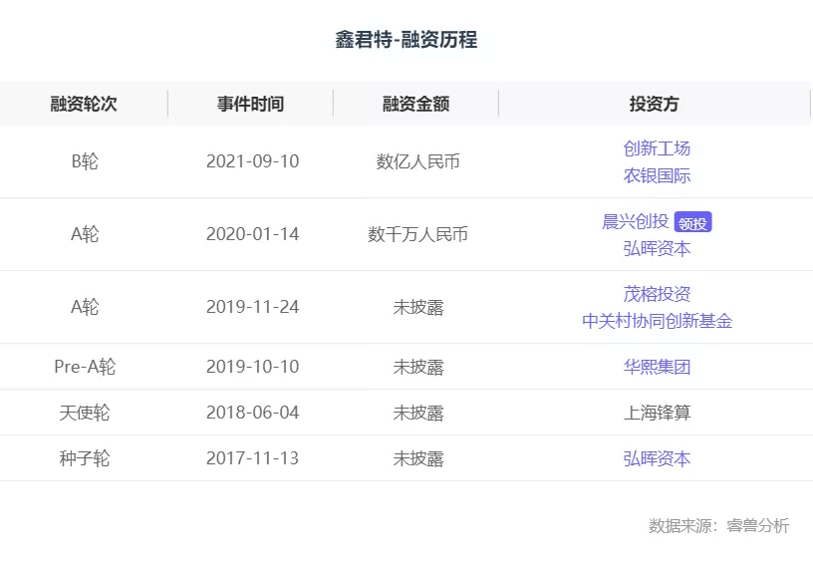Click 未披露 in the 种子轮 row
The image size is (813, 568).
tap(417, 458)
